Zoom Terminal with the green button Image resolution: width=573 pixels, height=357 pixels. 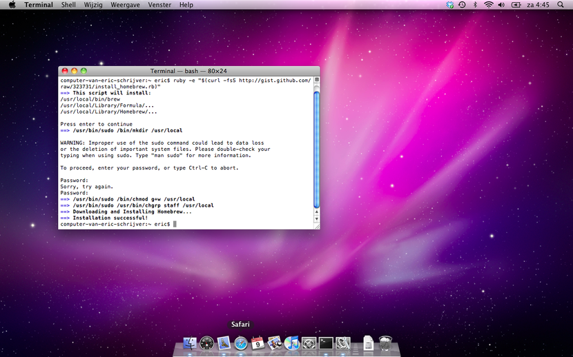tap(84, 71)
